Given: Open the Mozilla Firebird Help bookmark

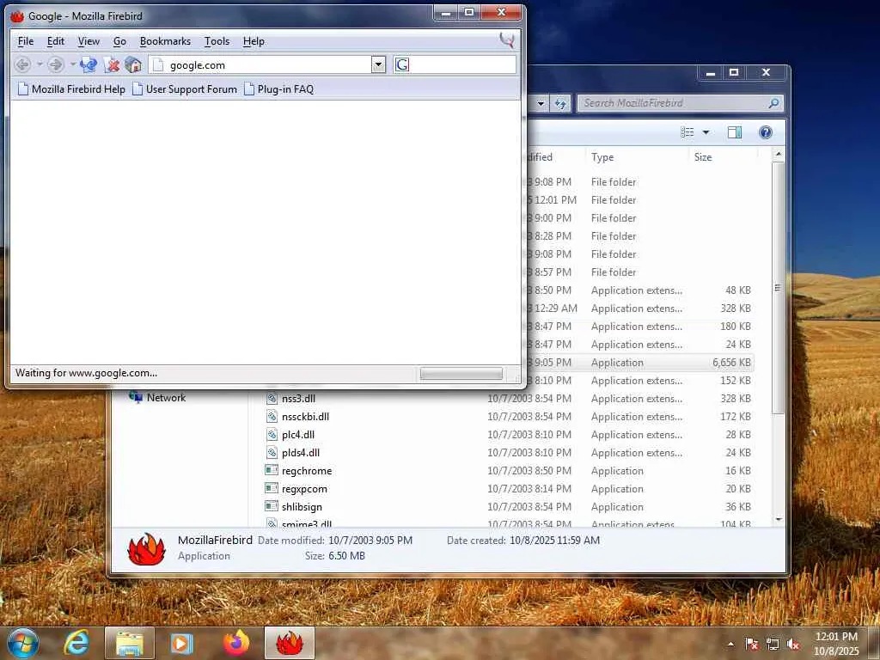Looking at the screenshot, I should pos(71,89).
